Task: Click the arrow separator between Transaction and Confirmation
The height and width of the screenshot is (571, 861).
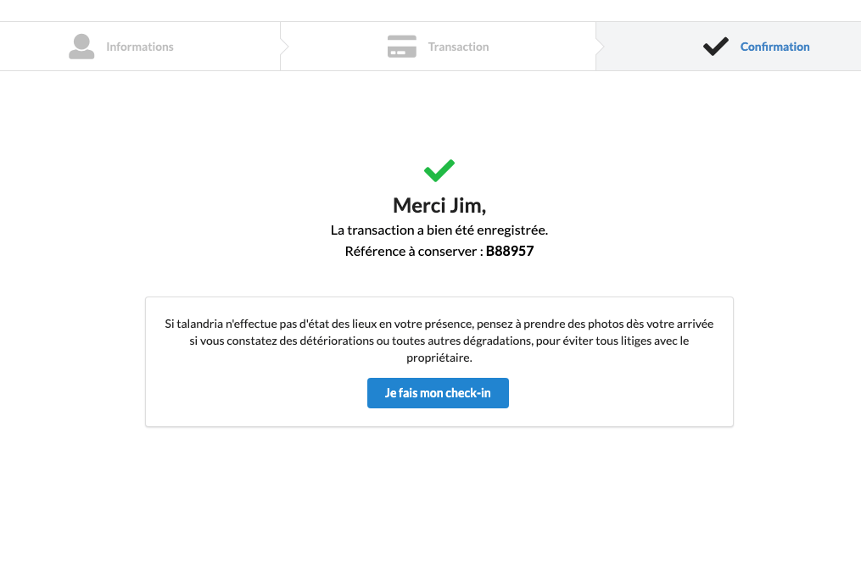Action: pyautogui.click(x=600, y=47)
